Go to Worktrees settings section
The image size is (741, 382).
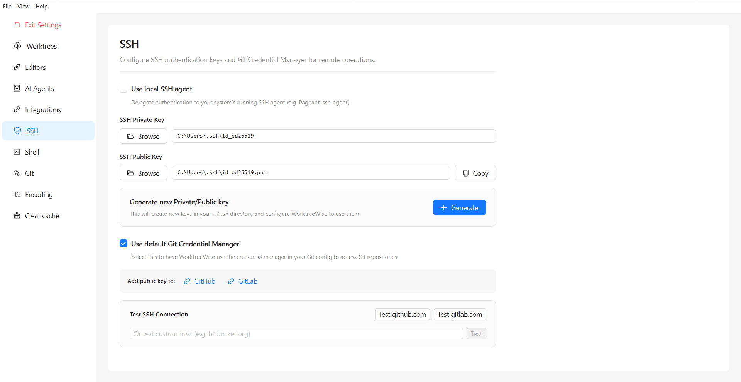48,46
